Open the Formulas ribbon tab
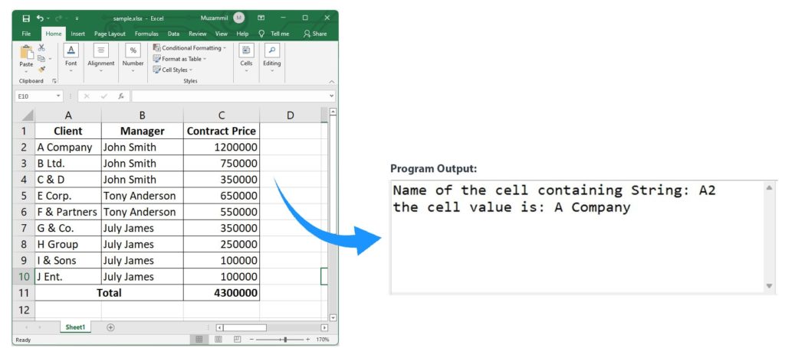The height and width of the screenshot is (348, 785). [x=146, y=34]
